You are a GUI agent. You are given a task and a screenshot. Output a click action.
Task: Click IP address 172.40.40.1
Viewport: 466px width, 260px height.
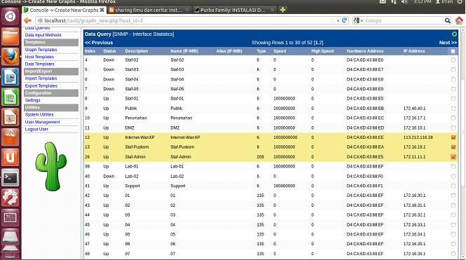(x=414, y=109)
